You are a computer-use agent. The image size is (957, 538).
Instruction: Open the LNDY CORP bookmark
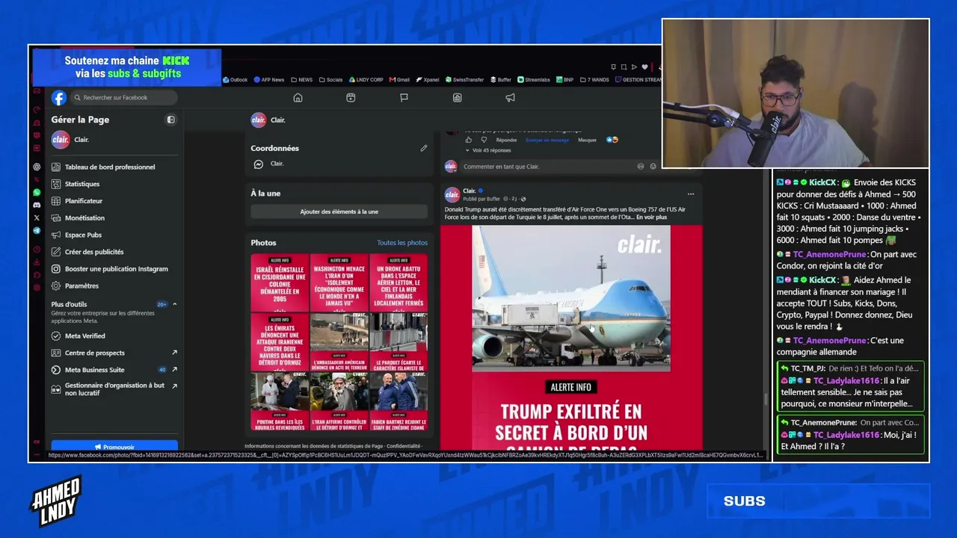[366, 80]
